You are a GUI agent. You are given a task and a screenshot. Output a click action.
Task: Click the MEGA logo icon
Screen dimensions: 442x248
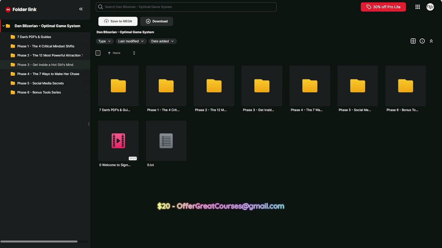coord(8,10)
